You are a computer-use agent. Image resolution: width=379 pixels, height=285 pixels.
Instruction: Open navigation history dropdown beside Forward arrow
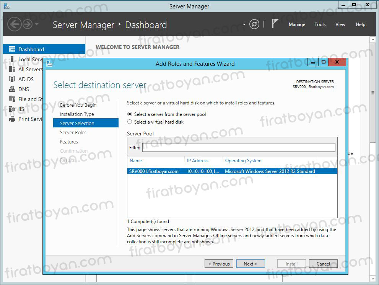pyautogui.click(x=36, y=24)
